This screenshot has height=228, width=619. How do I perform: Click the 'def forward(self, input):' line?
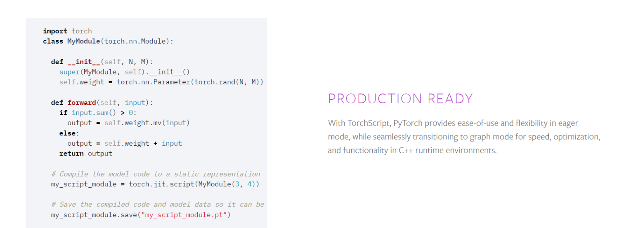coord(102,102)
